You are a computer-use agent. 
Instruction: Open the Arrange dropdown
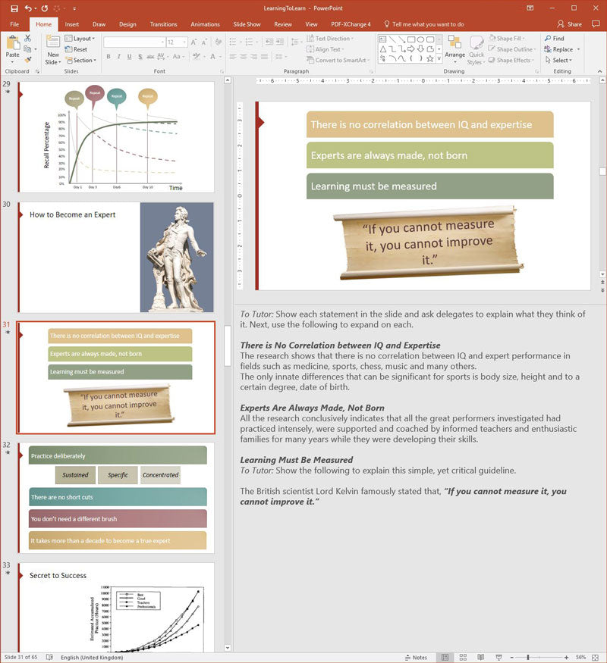tap(455, 50)
